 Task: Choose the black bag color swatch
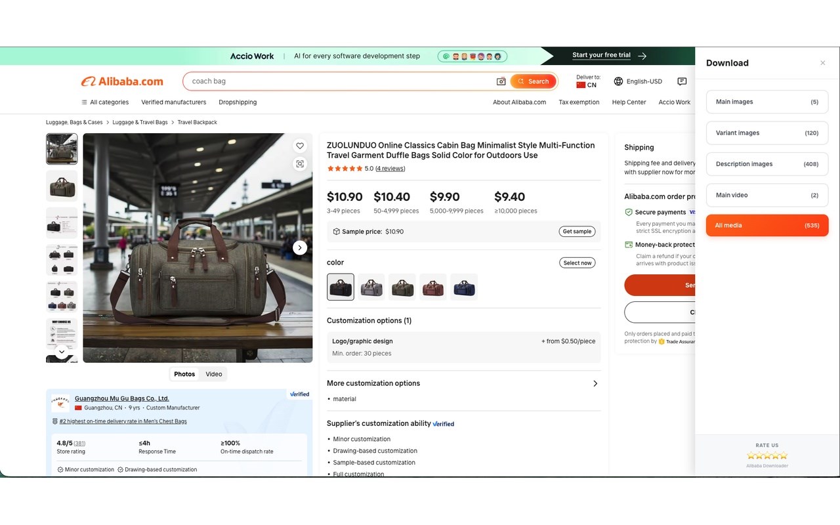pyautogui.click(x=341, y=287)
